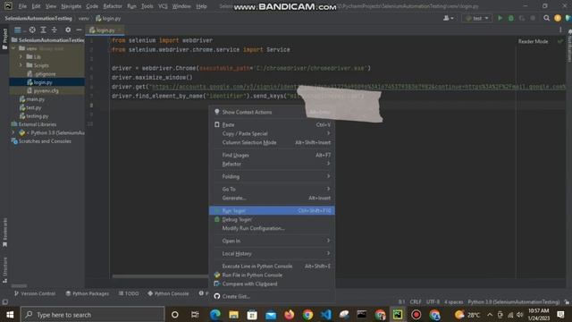This screenshot has height=322, width=572.
Task: Open Python Packages tool window
Action: coord(88,293)
